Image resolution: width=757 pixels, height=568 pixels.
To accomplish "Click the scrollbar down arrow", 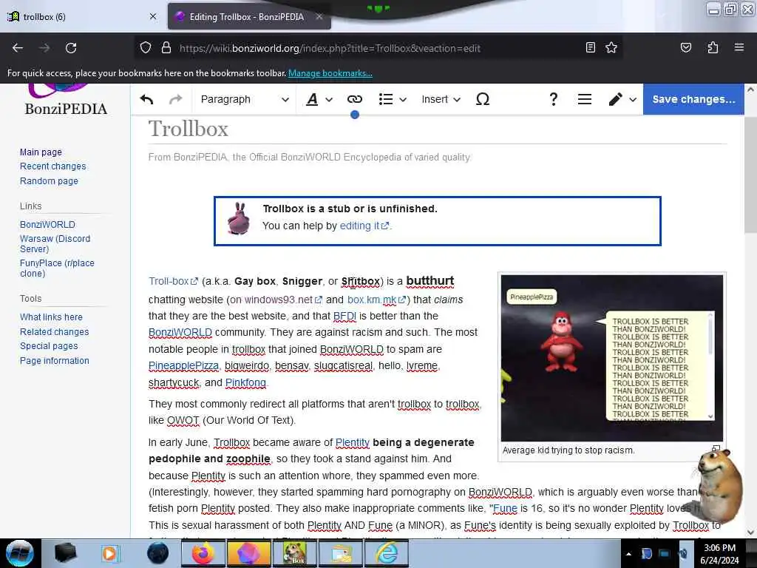I will [750, 532].
